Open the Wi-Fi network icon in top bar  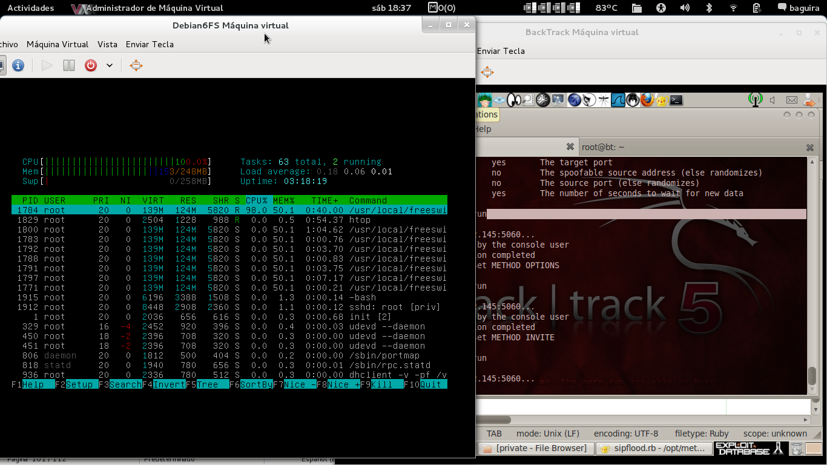(x=733, y=8)
